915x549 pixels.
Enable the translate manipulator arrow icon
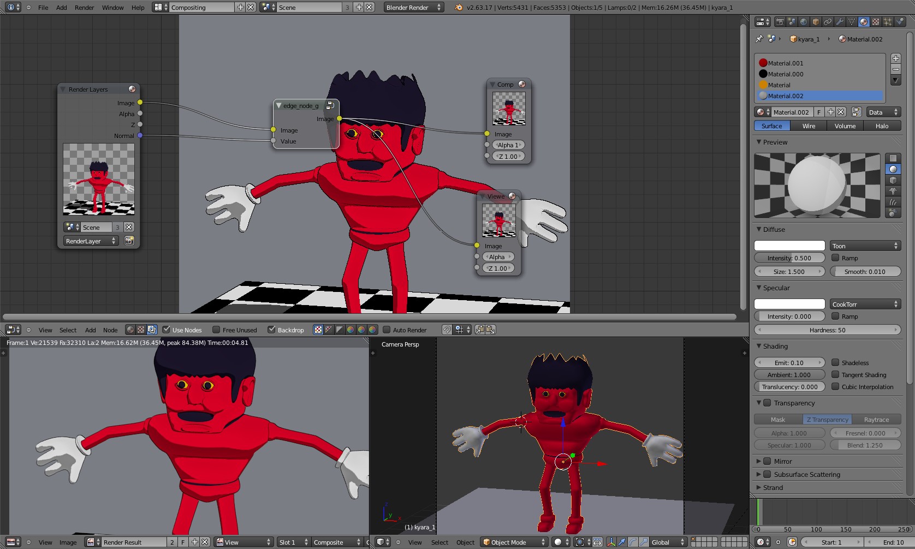coord(622,542)
